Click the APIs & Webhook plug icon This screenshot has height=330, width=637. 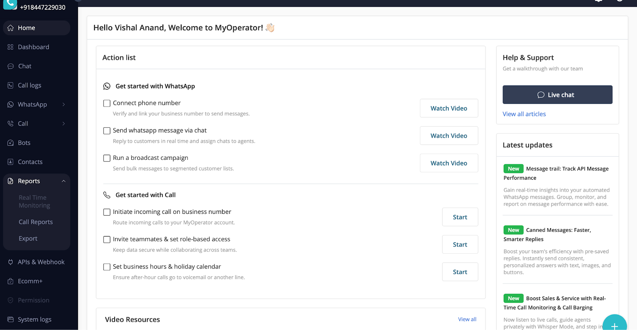10,262
